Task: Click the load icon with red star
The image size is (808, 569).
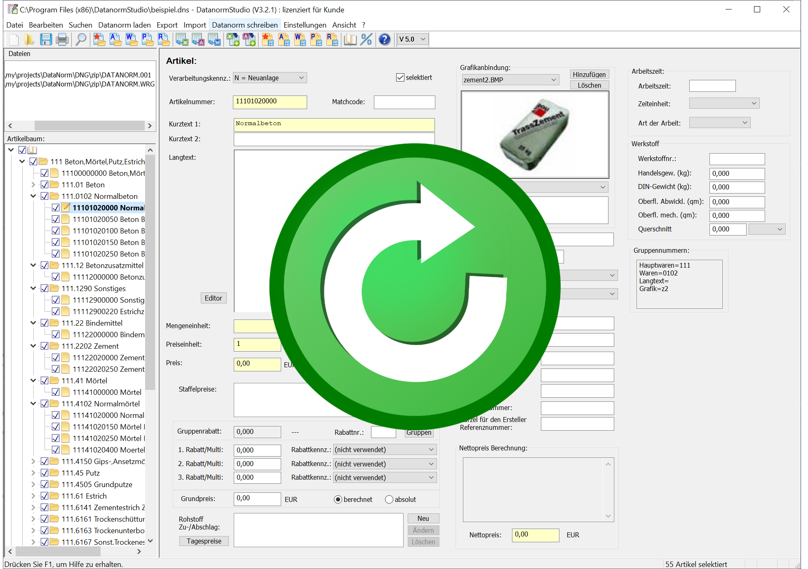Action: [x=99, y=40]
